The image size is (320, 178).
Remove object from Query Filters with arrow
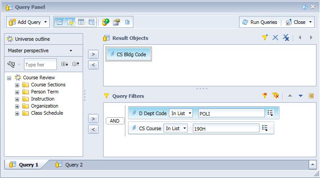coord(93,129)
